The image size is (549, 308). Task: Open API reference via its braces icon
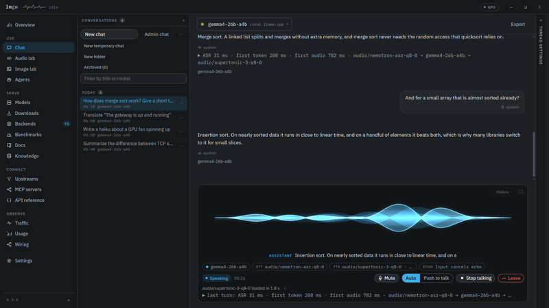pyautogui.click(x=9, y=200)
